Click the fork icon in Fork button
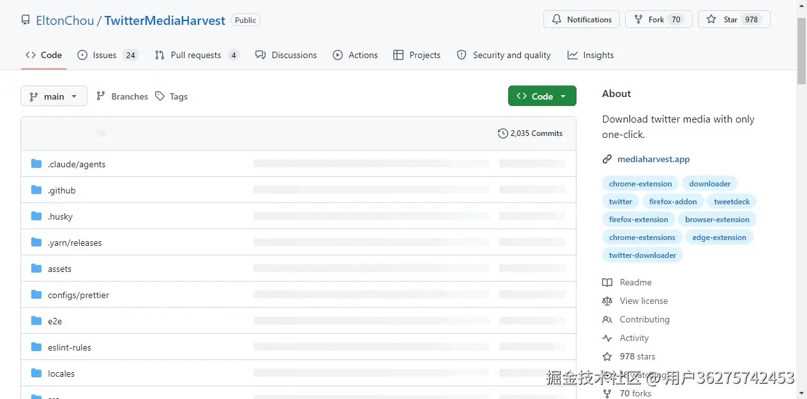Screen dimensions: 807x399 (638, 20)
